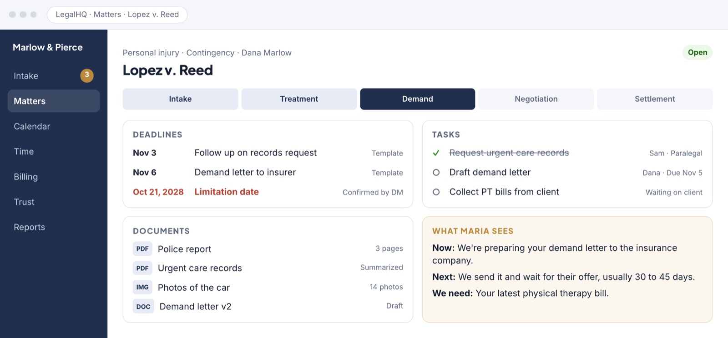Open Reports in the sidebar

click(54, 227)
